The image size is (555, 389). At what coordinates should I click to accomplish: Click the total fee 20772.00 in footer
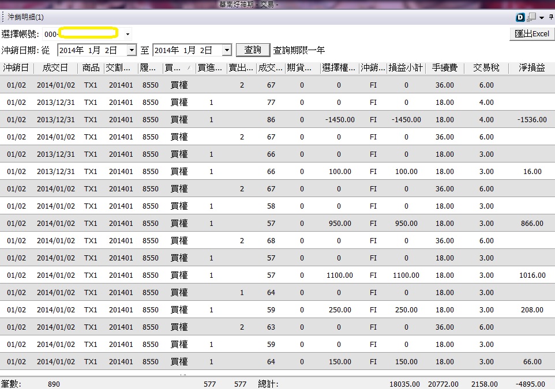(443, 384)
